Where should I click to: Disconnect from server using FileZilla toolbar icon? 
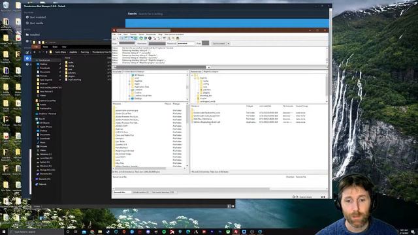pyautogui.click(x=155, y=39)
